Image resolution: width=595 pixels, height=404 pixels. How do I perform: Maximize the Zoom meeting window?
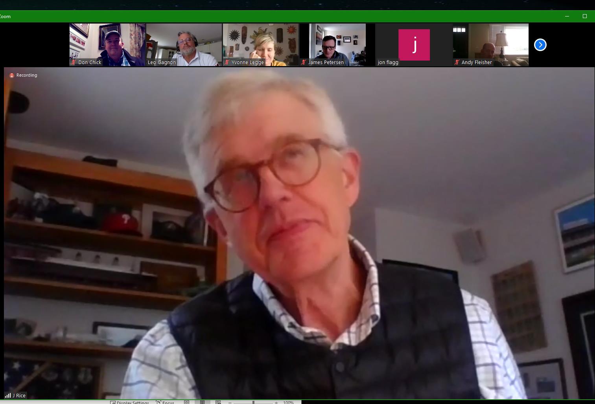(x=585, y=16)
